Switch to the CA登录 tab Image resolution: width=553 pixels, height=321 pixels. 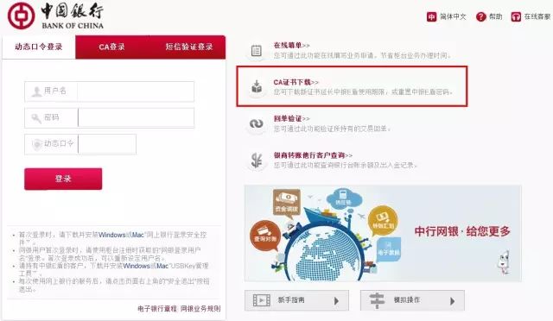pos(111,47)
